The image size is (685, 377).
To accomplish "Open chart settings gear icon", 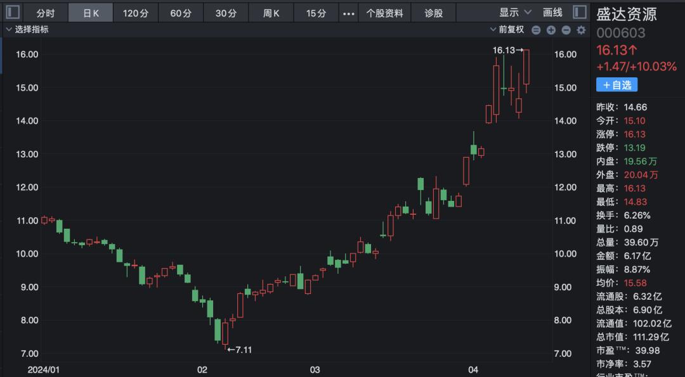I will pos(581,30).
